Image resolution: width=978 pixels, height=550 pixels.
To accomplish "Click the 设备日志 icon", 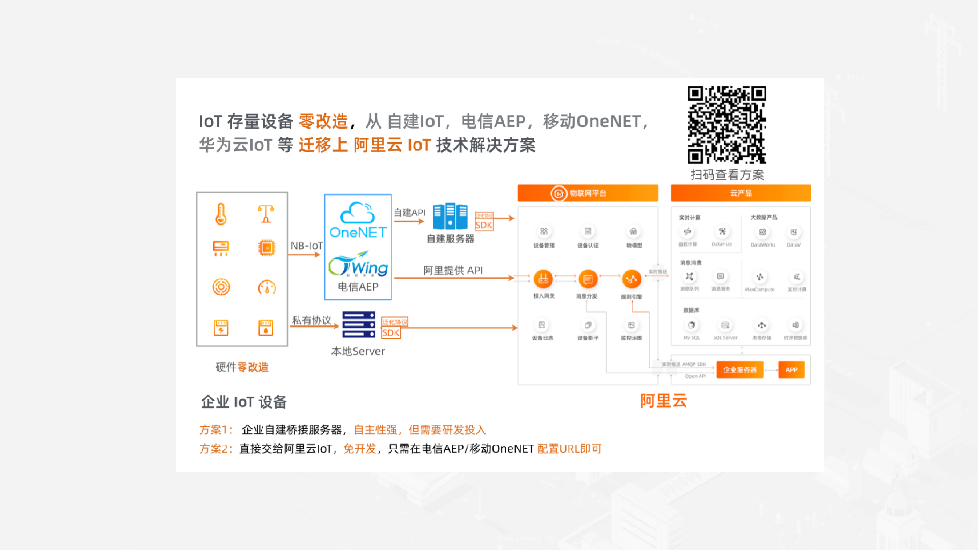I will click(x=542, y=325).
